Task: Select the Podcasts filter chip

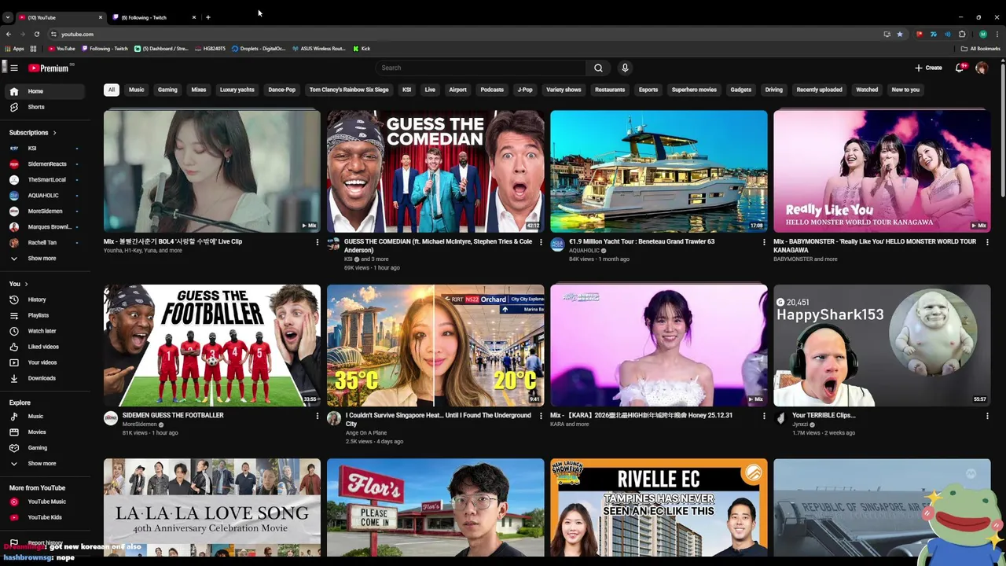Action: (x=492, y=90)
